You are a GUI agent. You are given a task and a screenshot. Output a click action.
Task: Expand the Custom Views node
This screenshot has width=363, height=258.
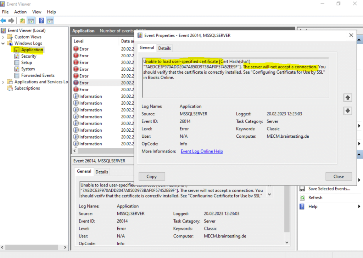pos(3,37)
